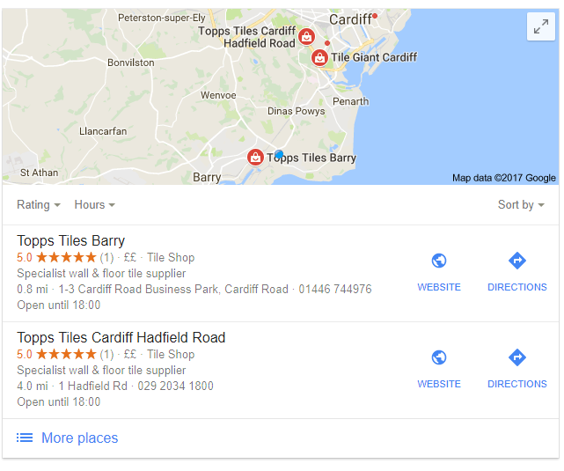Open directions arrow icon for Topps Tiles Barry
This screenshot has width=564, height=471.
(516, 261)
